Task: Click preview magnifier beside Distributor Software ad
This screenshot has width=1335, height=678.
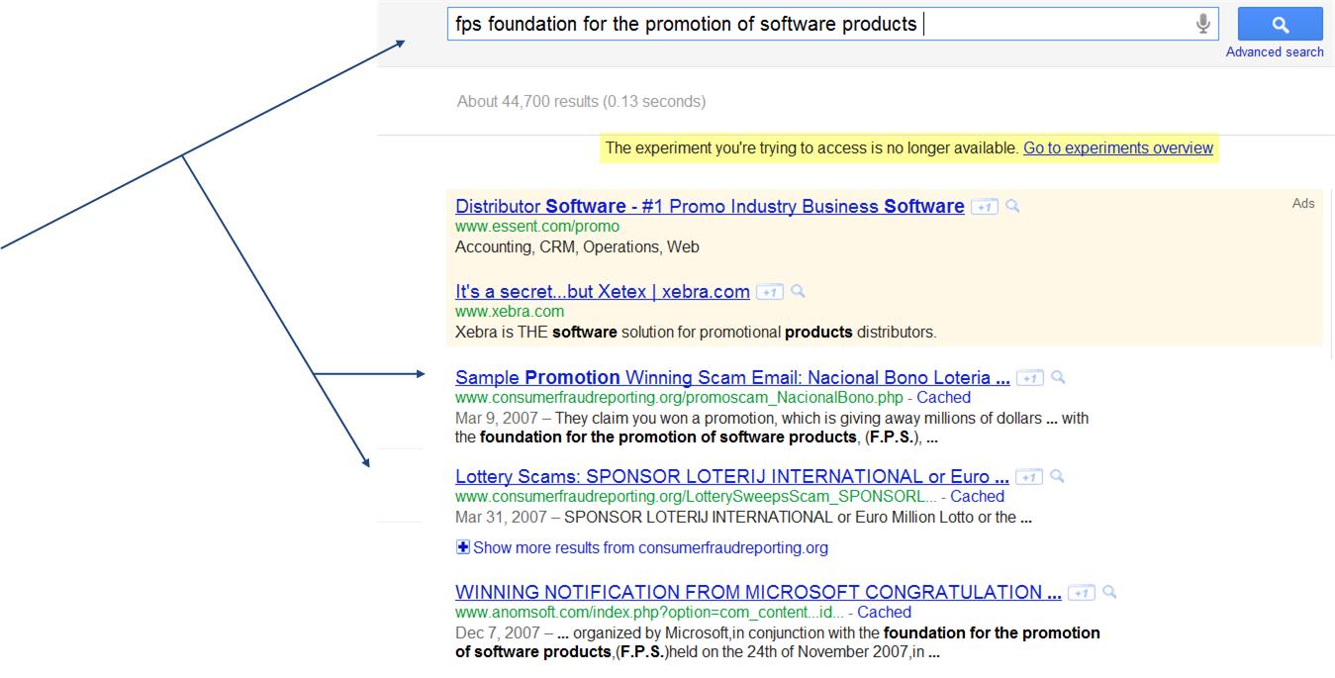Action: click(x=1012, y=207)
